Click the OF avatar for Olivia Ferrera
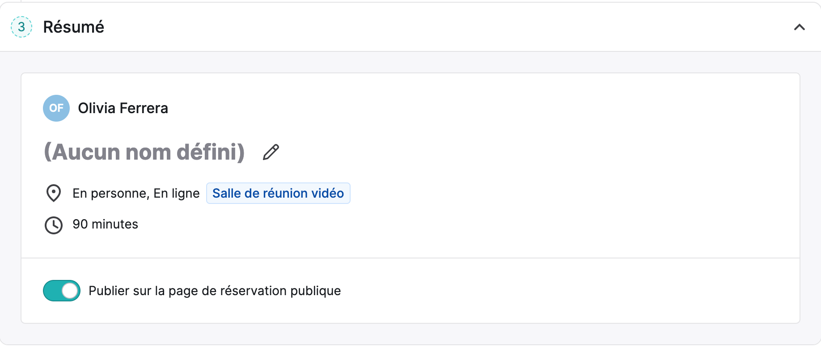Image resolution: width=821 pixels, height=347 pixels. point(56,108)
